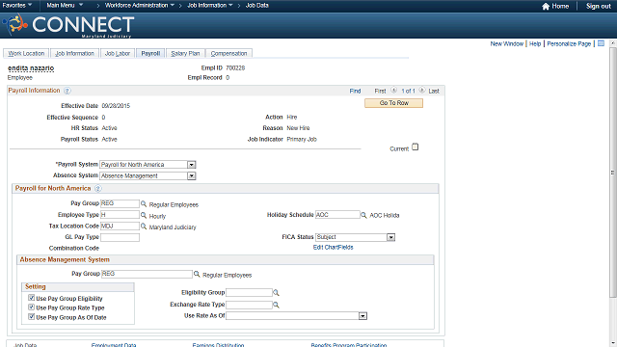
Task: Click the employee name endita nazario
Action: click(31, 68)
